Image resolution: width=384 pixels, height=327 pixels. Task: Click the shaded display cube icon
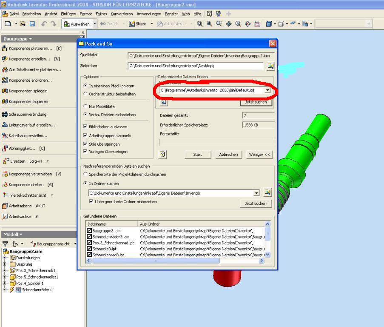[x=269, y=24]
